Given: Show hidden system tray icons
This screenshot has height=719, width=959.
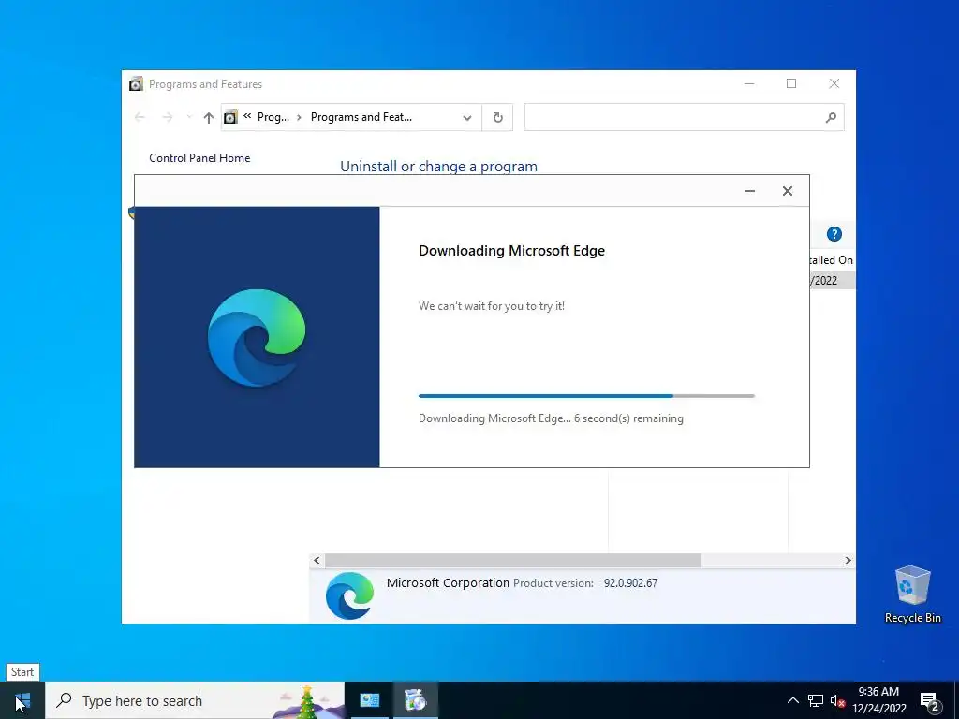Looking at the screenshot, I should click(x=792, y=700).
